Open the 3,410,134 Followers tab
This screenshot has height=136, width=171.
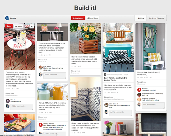(x=156, y=18)
